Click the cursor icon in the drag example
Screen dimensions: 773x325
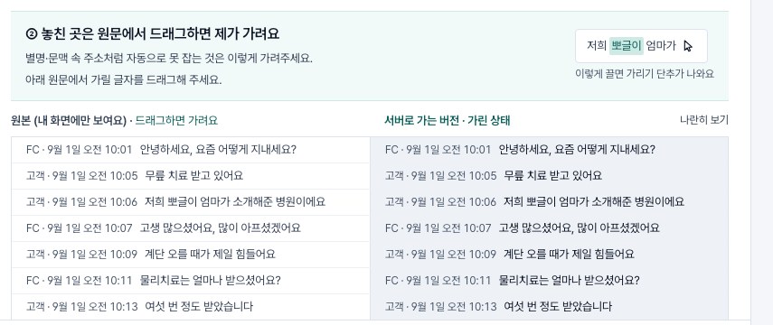click(688, 46)
